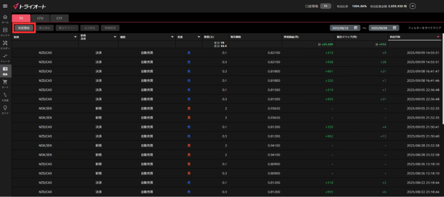The width and height of the screenshot is (444, 197).
Task: Open 銘柄 column filter dropdown
Action: click(x=75, y=37)
